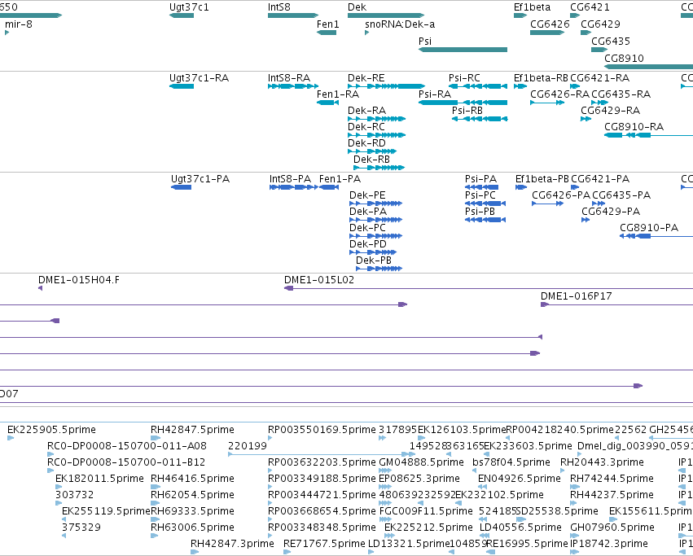693x556 pixels.
Task: Select the IntS8-RA transcript label
Action: (289, 78)
